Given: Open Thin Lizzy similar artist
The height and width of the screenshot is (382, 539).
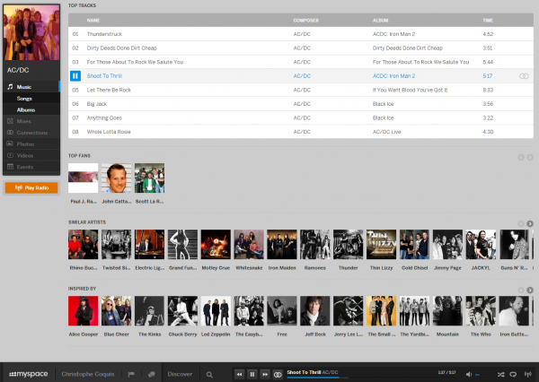Looking at the screenshot, I should coord(381,245).
